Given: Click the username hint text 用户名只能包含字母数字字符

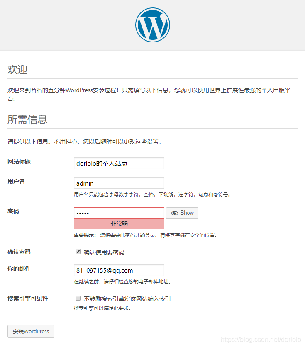Looking at the screenshot, I should tap(153, 195).
